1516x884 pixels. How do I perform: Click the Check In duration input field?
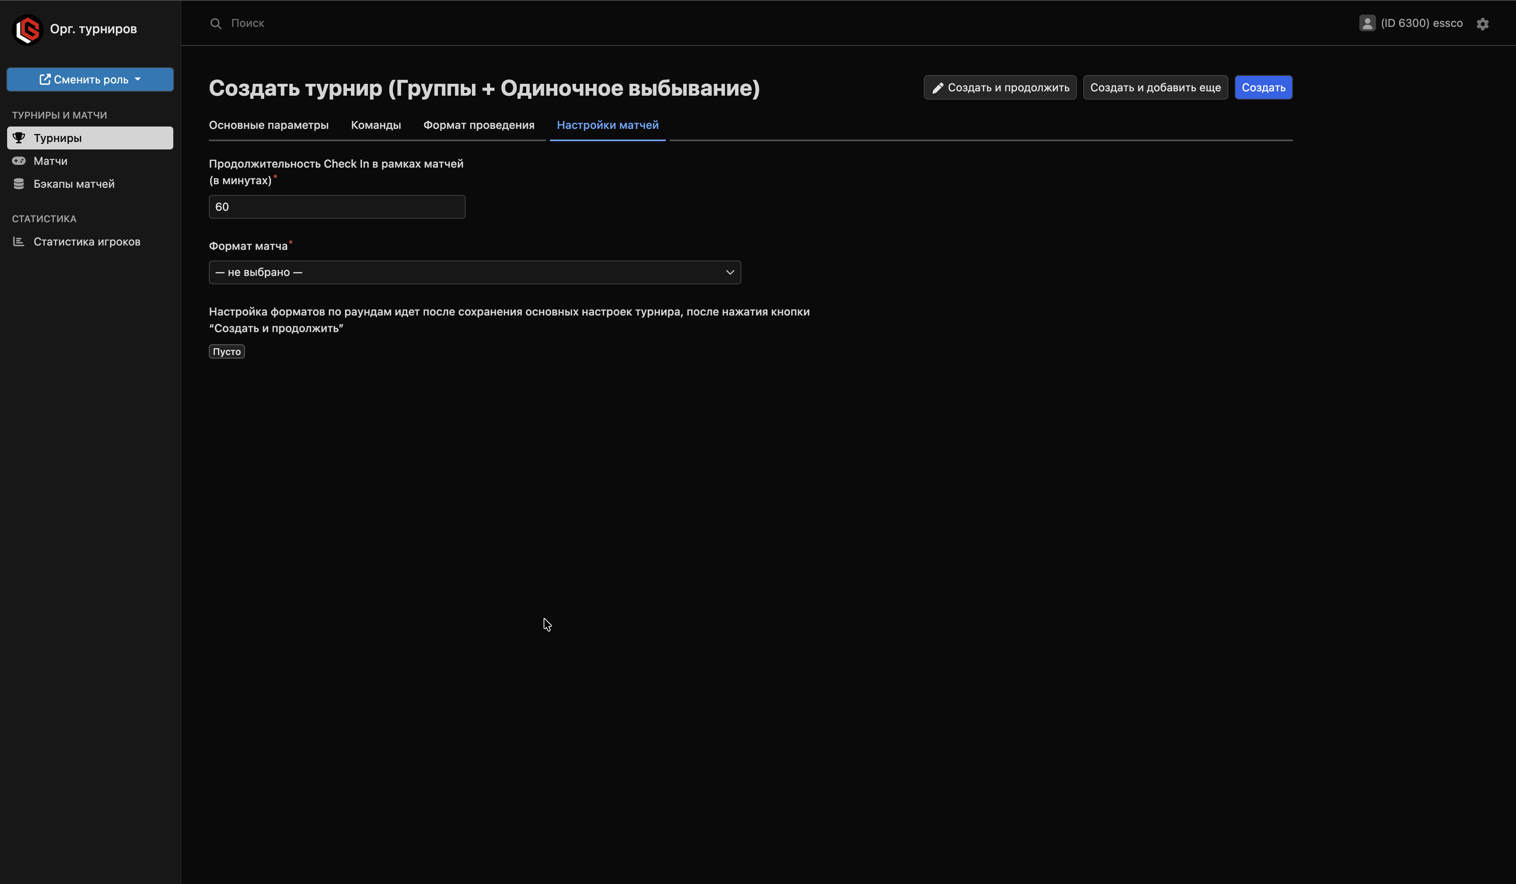click(337, 207)
